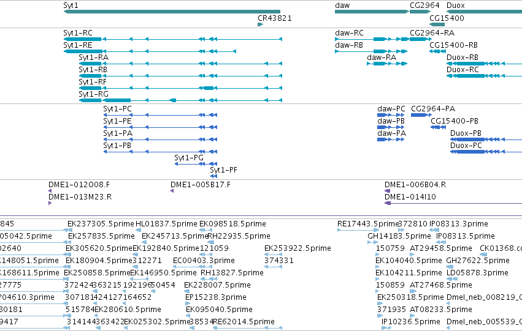522x331 pixels.
Task: Click the CG2964 gene label
Action: click(424, 6)
